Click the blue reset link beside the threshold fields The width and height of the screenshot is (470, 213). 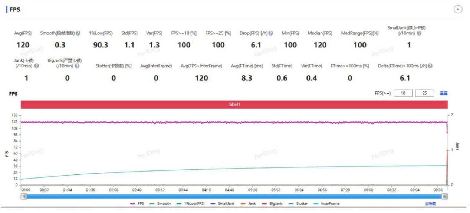click(443, 93)
